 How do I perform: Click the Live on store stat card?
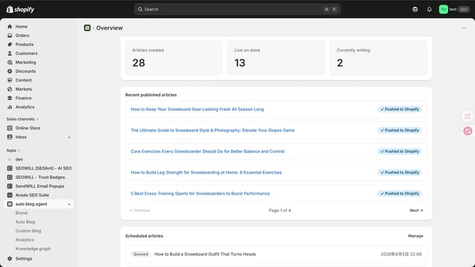(x=276, y=58)
